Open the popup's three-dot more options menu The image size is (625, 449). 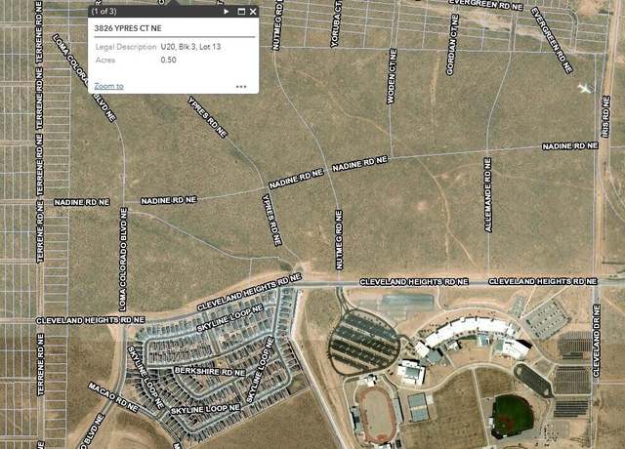coord(241,87)
